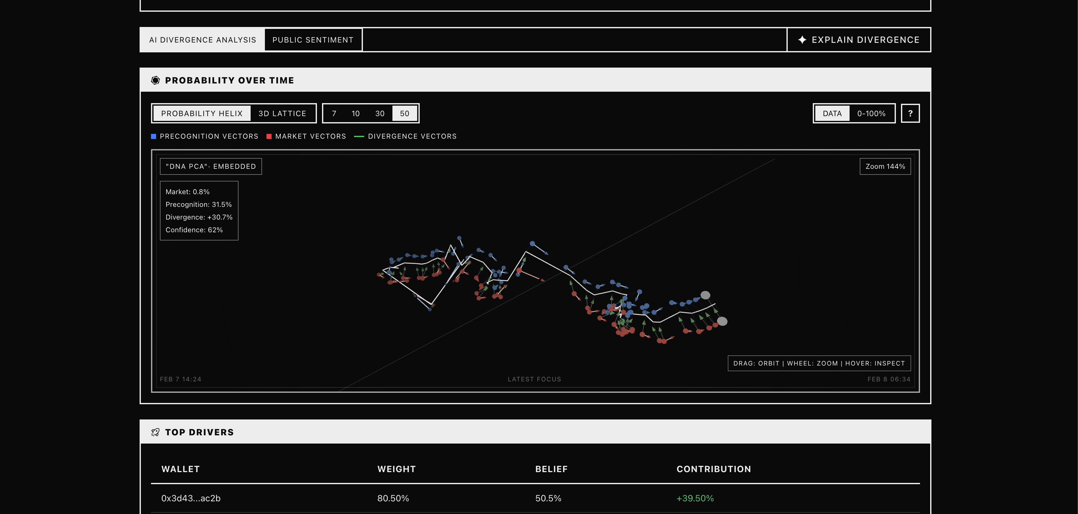Switch to the Public Sentiment tab

tap(312, 40)
